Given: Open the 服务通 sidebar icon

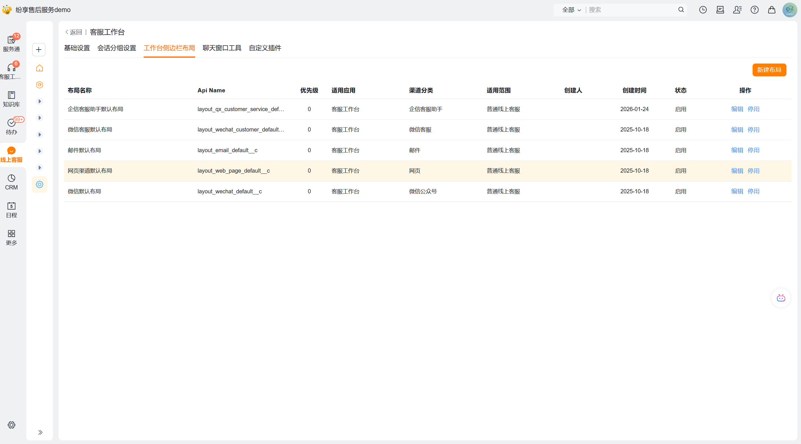Looking at the screenshot, I should [11, 43].
